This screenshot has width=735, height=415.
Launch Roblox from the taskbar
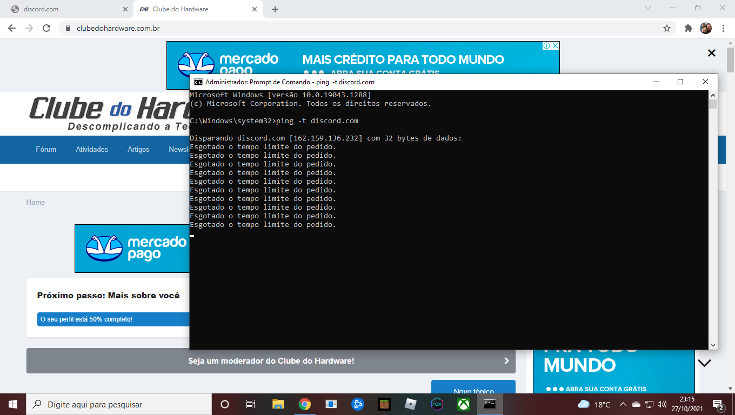pos(411,404)
